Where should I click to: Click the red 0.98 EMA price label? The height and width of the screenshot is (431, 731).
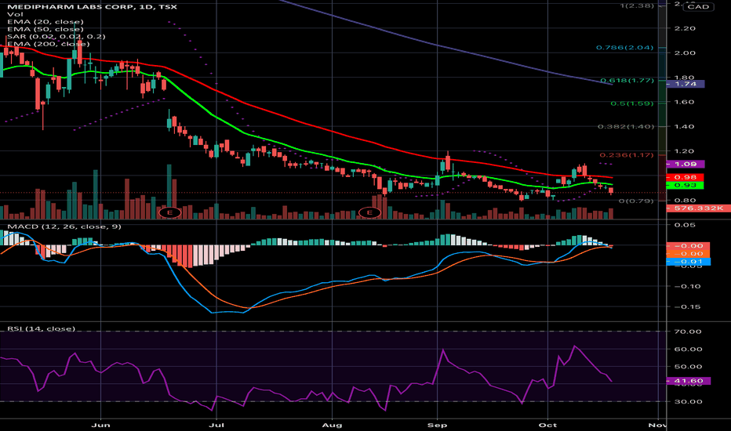[685, 178]
